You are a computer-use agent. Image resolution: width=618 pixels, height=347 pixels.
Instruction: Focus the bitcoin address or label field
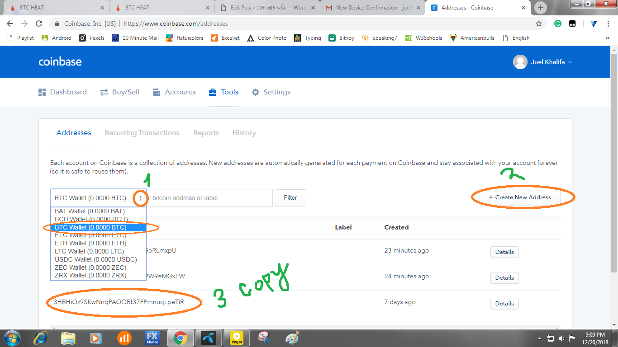[x=210, y=198]
